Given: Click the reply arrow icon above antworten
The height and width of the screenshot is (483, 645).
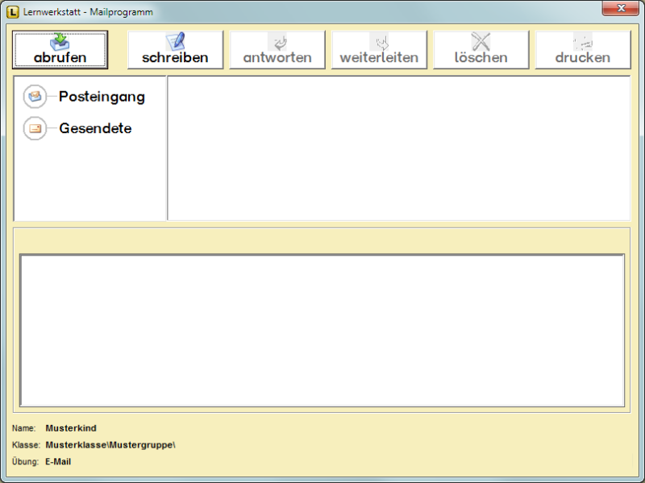Looking at the screenshot, I should tap(277, 42).
